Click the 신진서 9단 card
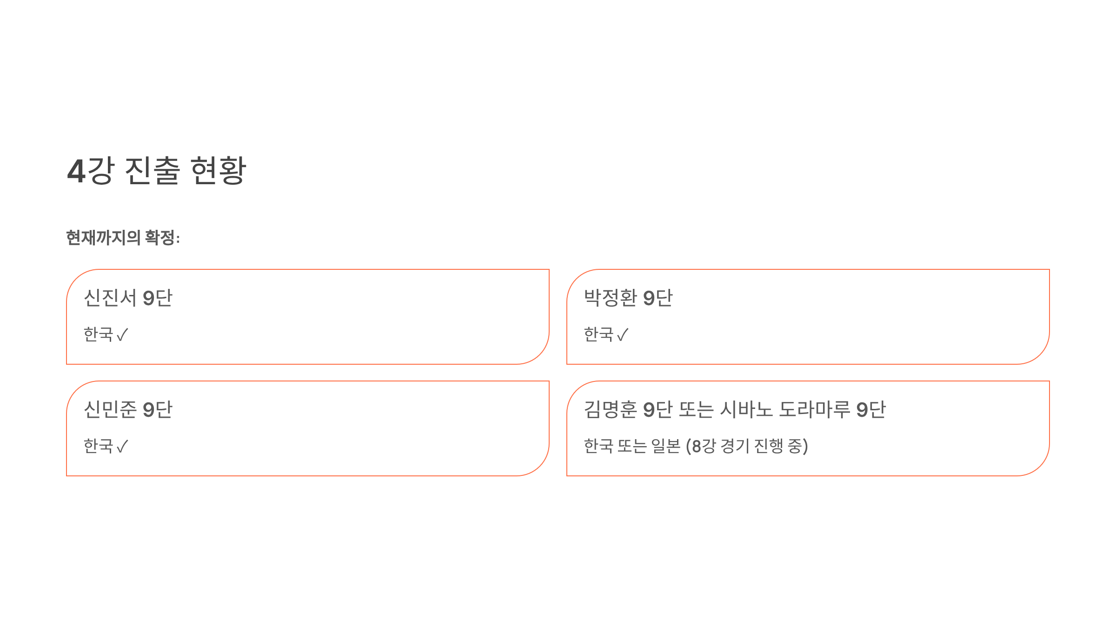Image resolution: width=1116 pixels, height=628 pixels. (308, 317)
